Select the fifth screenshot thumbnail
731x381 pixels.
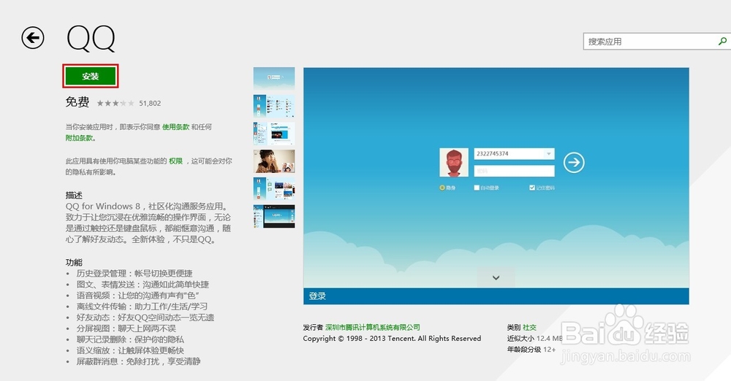pos(274,188)
